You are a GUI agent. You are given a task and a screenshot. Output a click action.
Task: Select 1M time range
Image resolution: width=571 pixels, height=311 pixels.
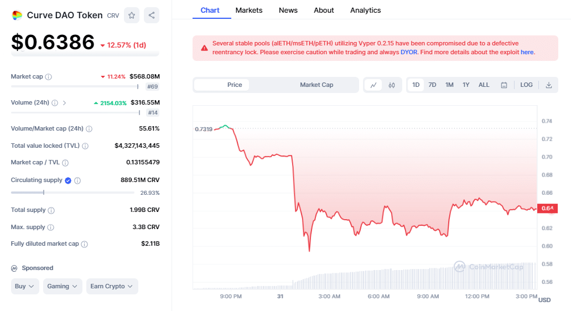[449, 85]
